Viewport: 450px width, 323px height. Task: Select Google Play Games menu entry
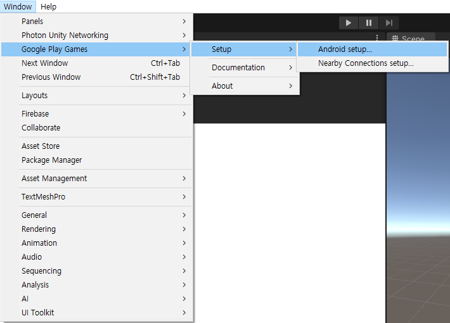[97, 49]
